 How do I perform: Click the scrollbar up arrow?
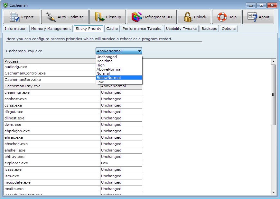click(273, 62)
